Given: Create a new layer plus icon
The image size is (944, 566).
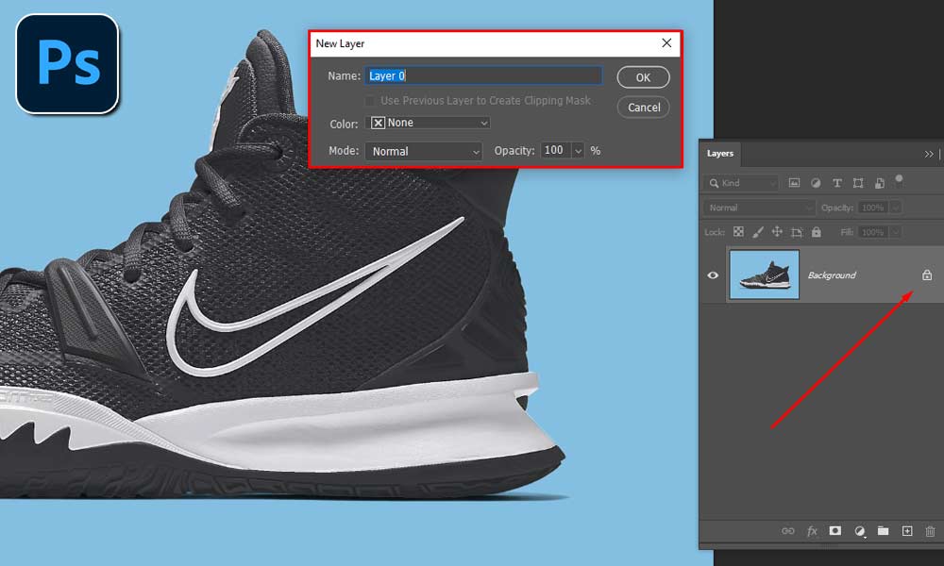Looking at the screenshot, I should (x=907, y=530).
